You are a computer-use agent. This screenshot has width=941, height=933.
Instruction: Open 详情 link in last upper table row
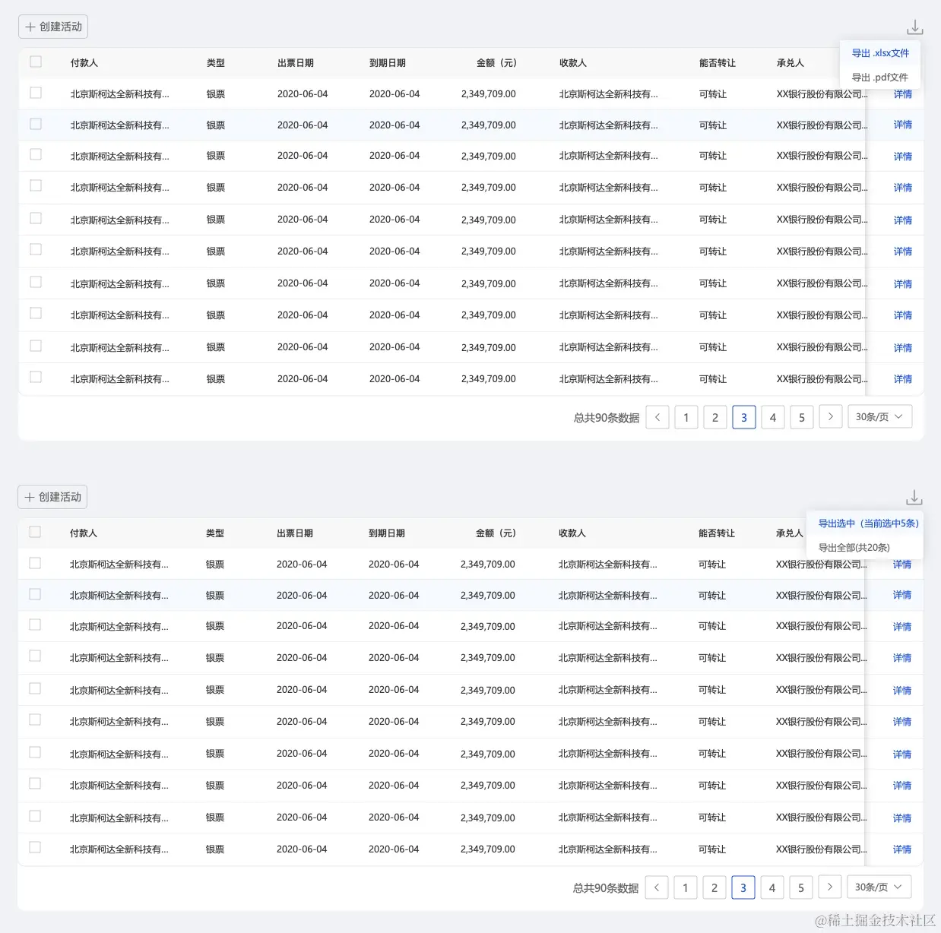903,378
